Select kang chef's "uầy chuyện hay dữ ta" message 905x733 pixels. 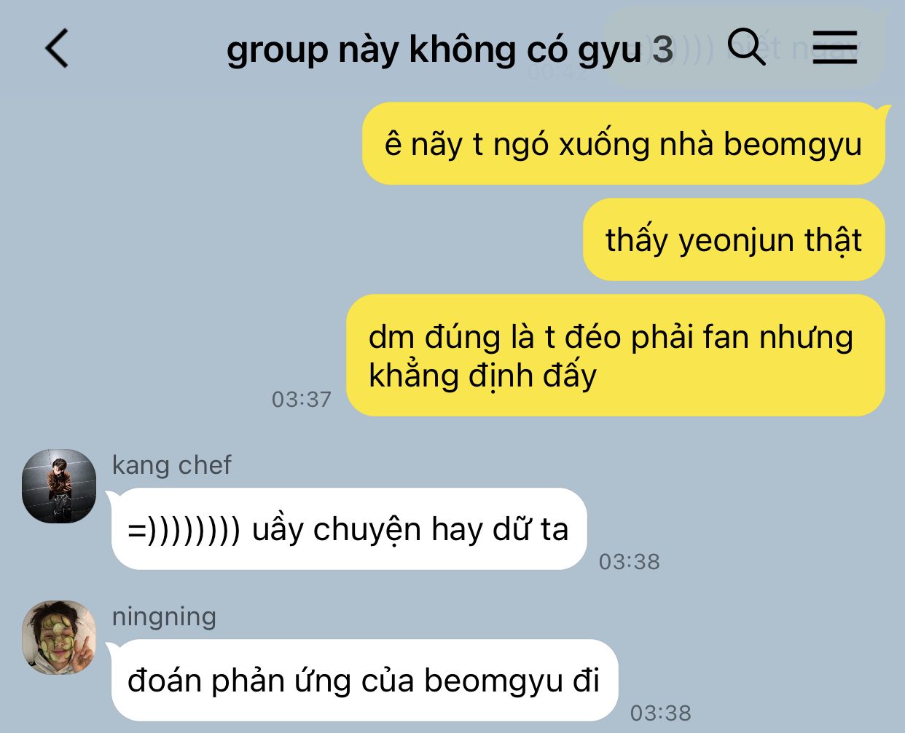[348, 528]
